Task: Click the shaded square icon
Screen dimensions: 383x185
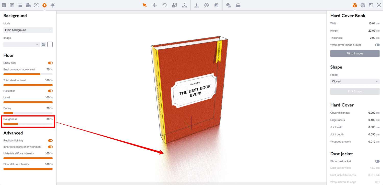Action: tap(216, 5)
